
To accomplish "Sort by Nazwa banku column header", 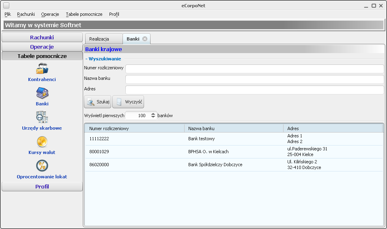I will point(234,128).
